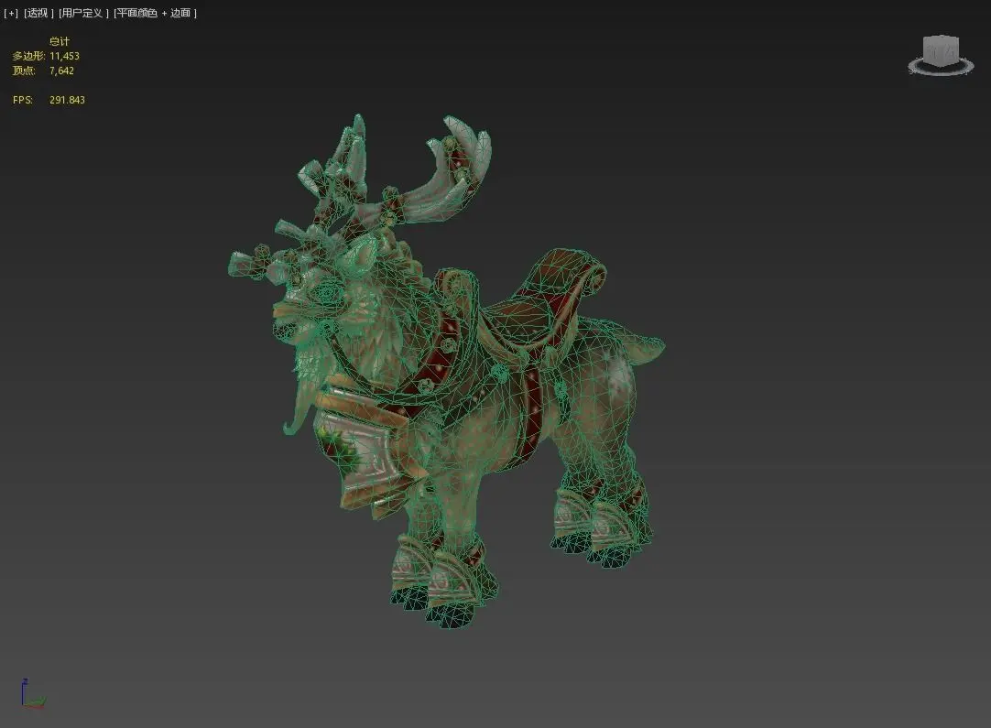The height and width of the screenshot is (728, 991).
Task: Open the [平面颜色 + 边面] display mode menu
Action: tap(155, 13)
